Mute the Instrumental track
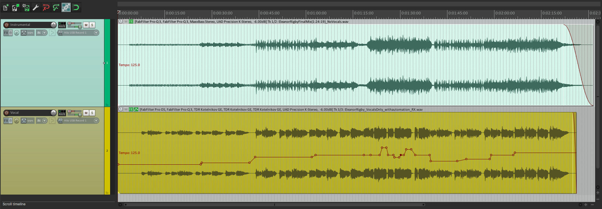The width and height of the screenshot is (602, 209). (86, 25)
